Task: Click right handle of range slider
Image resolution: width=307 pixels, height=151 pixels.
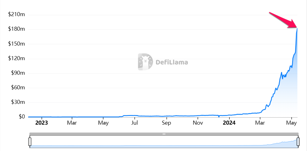Action: [x=298, y=142]
